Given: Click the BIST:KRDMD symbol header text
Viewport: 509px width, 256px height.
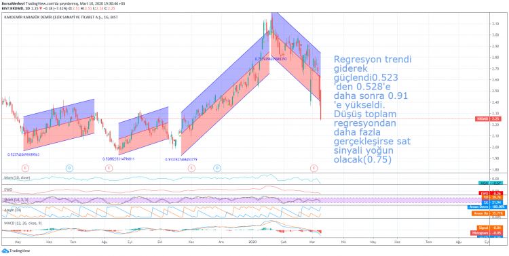Looking at the screenshot, I should tap(12, 7).
